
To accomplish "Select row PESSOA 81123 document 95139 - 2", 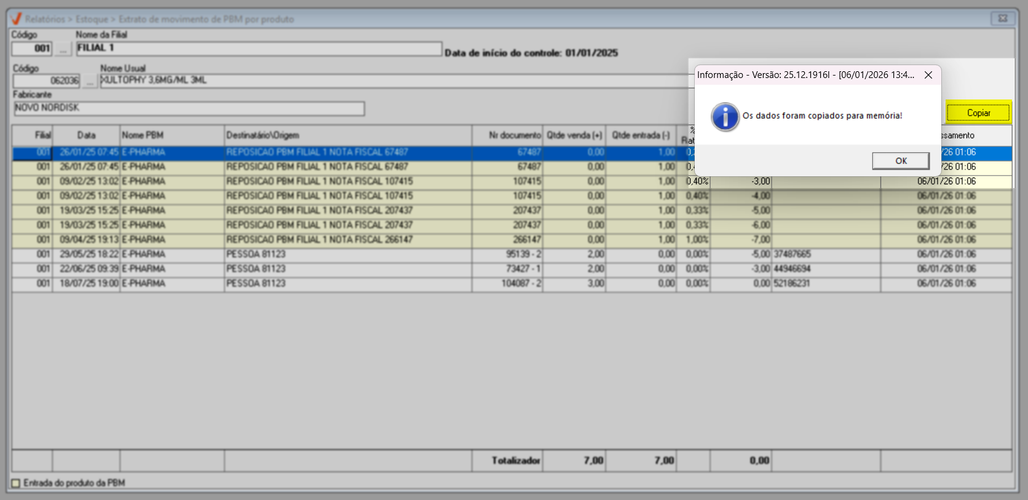I will click(x=347, y=254).
